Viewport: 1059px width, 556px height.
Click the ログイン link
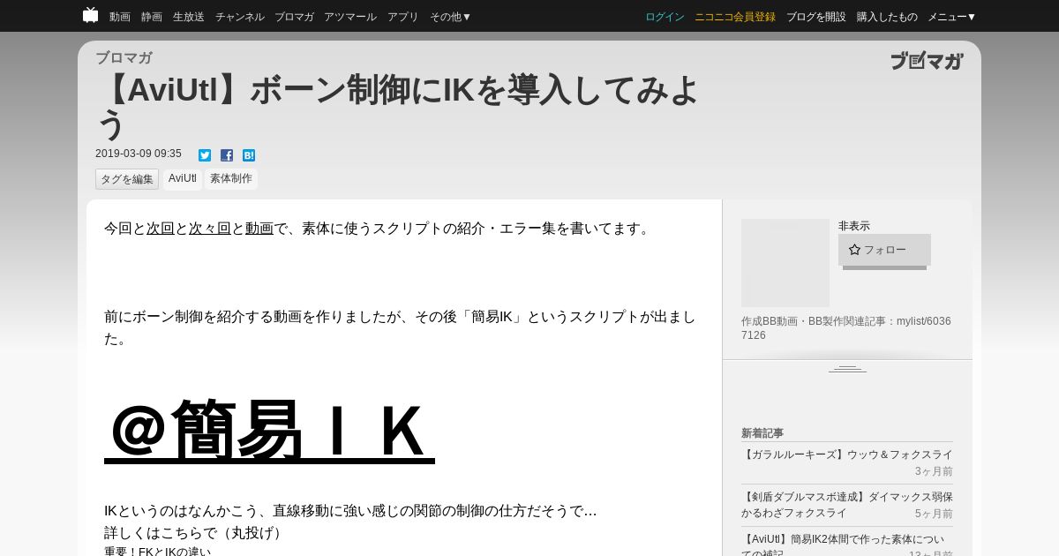[x=665, y=17]
